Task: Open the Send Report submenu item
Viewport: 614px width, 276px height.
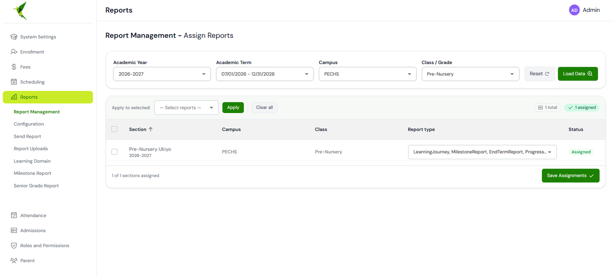Action: point(27,136)
